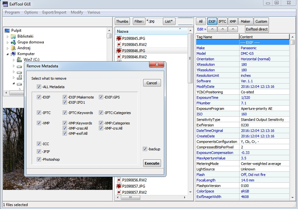
Task: Open the Export/Import menu
Action: (x=54, y=12)
